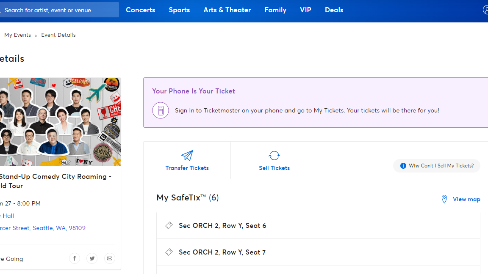Click ticket icon for Row Y Seat 7
Screen dimensions: 488x274
click(169, 252)
